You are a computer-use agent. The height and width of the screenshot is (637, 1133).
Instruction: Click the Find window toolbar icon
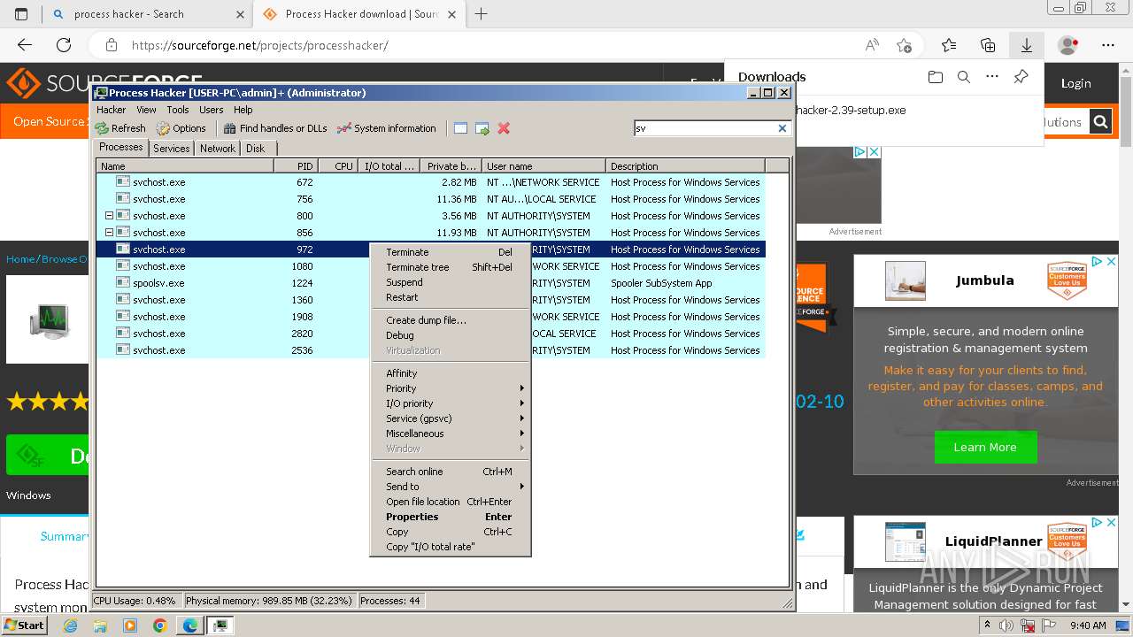460,128
